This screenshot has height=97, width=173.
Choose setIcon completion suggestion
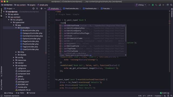92,36
